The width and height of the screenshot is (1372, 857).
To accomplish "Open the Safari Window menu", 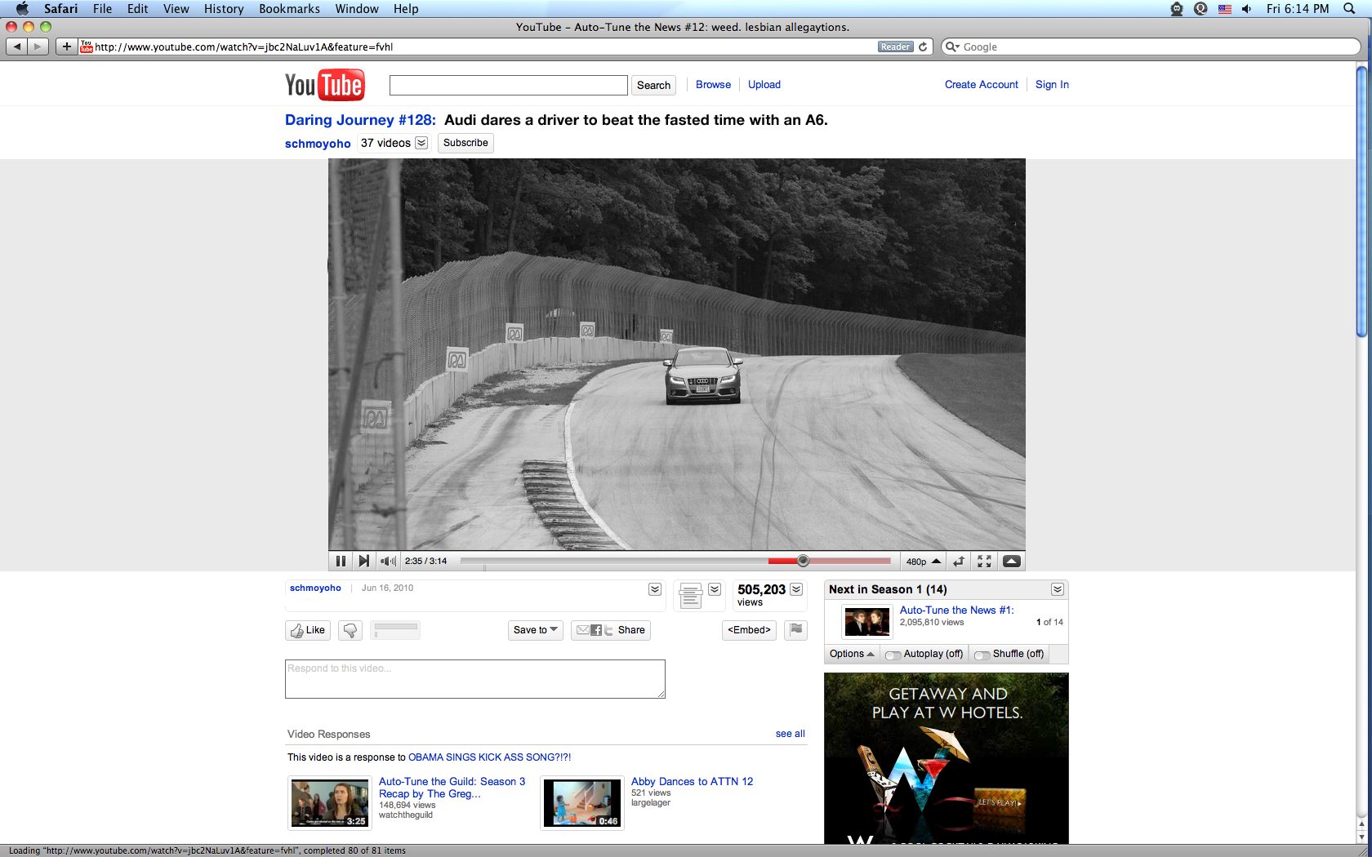I will [357, 9].
